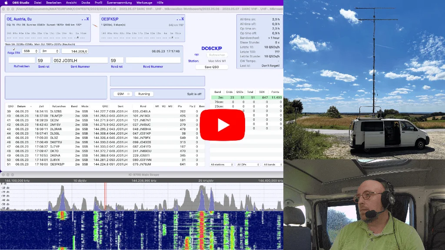Click the Rufzeichen column header in log

59,106
